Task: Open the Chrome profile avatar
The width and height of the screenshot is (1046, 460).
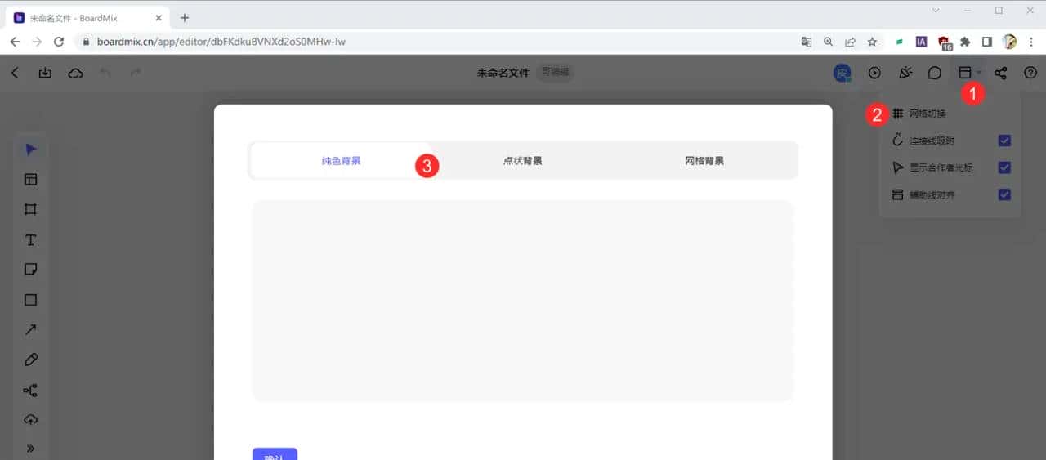Action: [x=1010, y=41]
